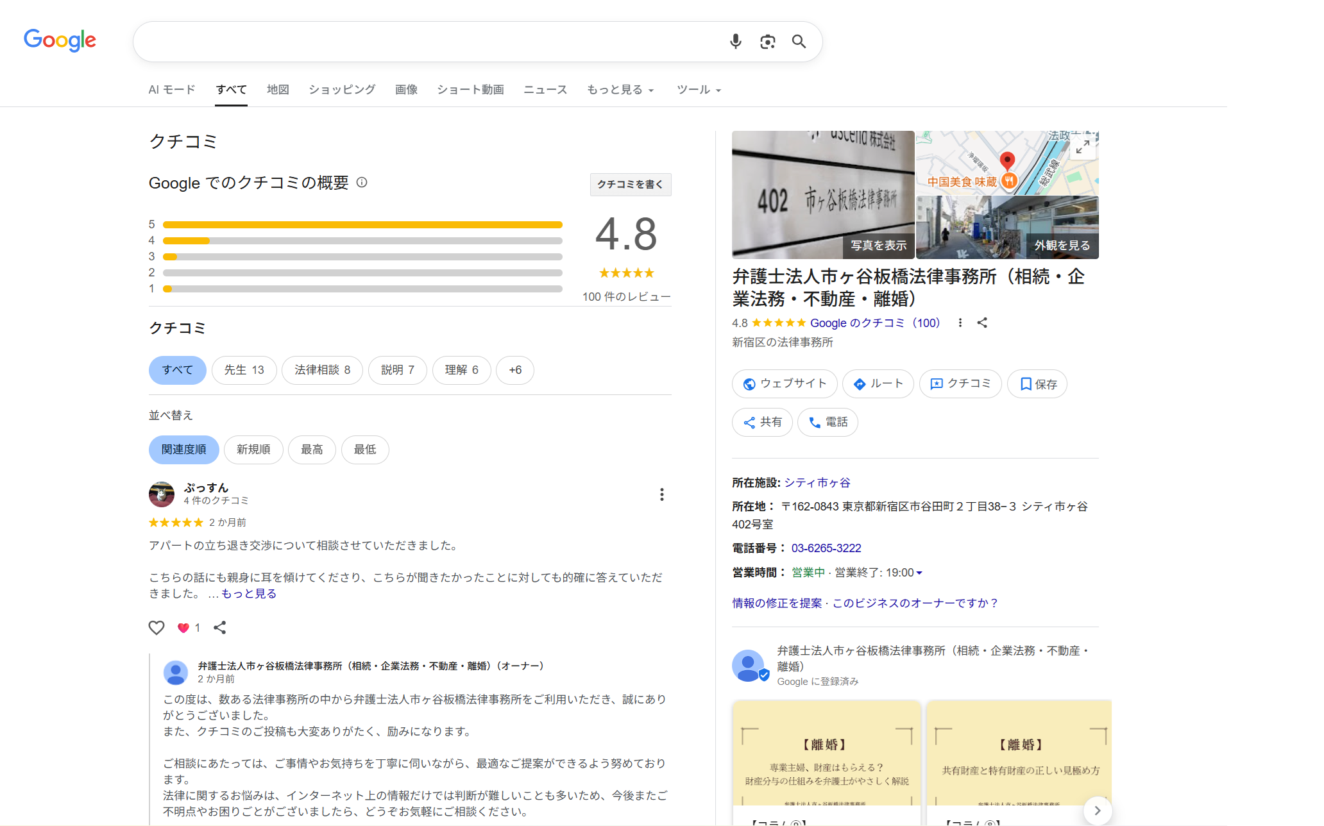The image size is (1324, 826).
Task: Filter reviews by 先生 13
Action: pyautogui.click(x=244, y=370)
